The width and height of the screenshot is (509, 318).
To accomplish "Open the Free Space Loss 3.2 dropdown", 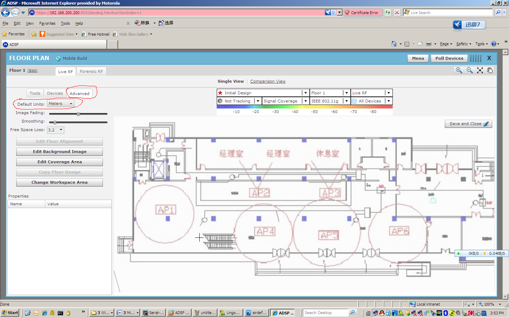I will click(55, 130).
